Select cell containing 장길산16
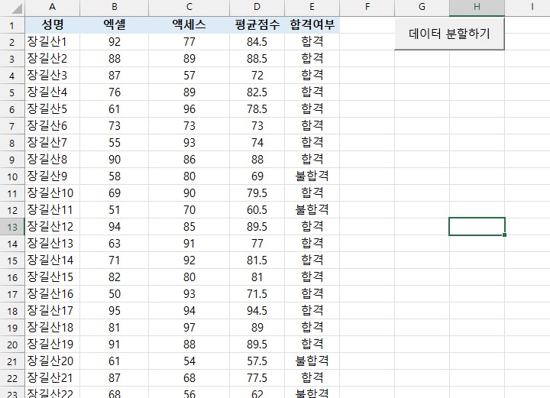Screen dimensions: 550x398 (52, 294)
